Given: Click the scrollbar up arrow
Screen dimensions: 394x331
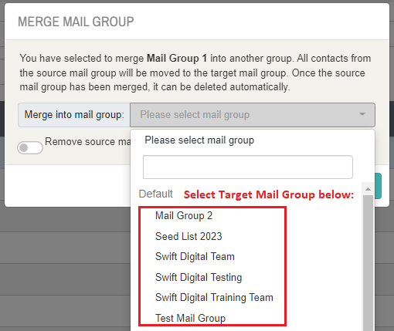Looking at the screenshot, I should [x=368, y=189].
